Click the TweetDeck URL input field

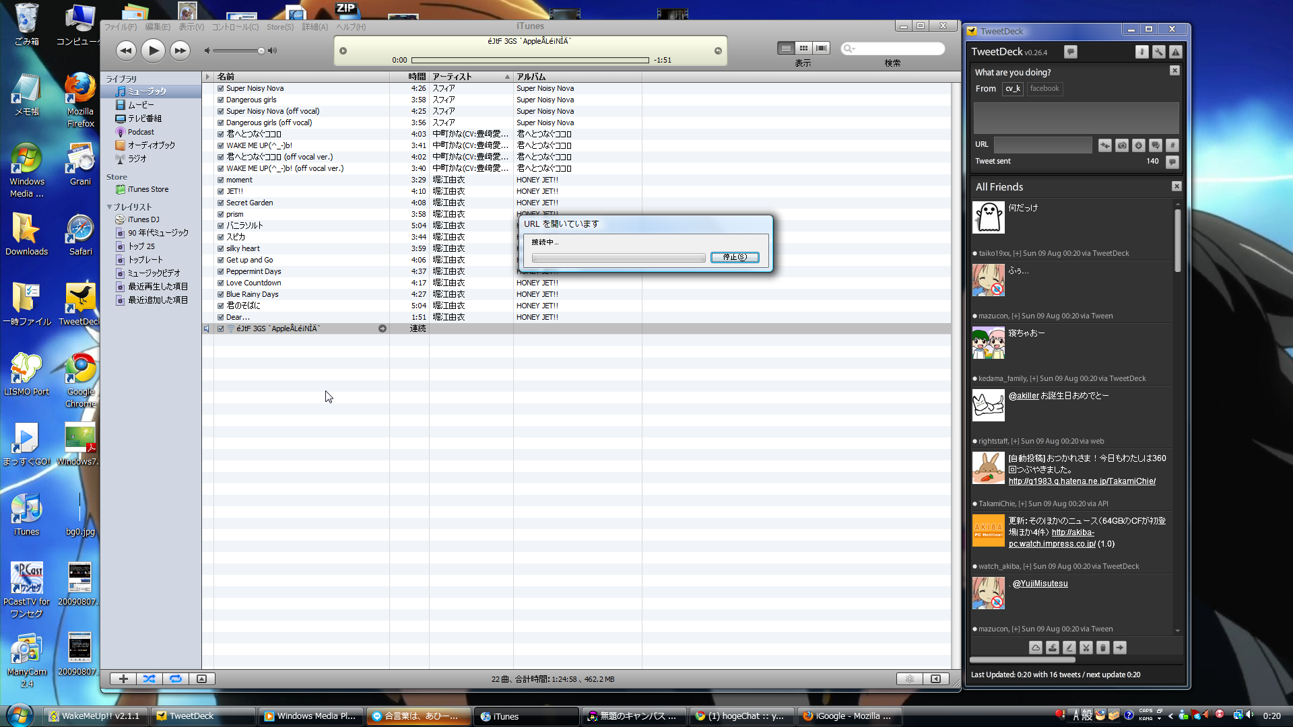pyautogui.click(x=1042, y=145)
